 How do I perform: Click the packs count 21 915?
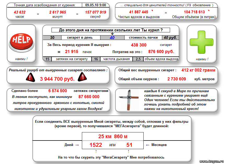(72, 51)
